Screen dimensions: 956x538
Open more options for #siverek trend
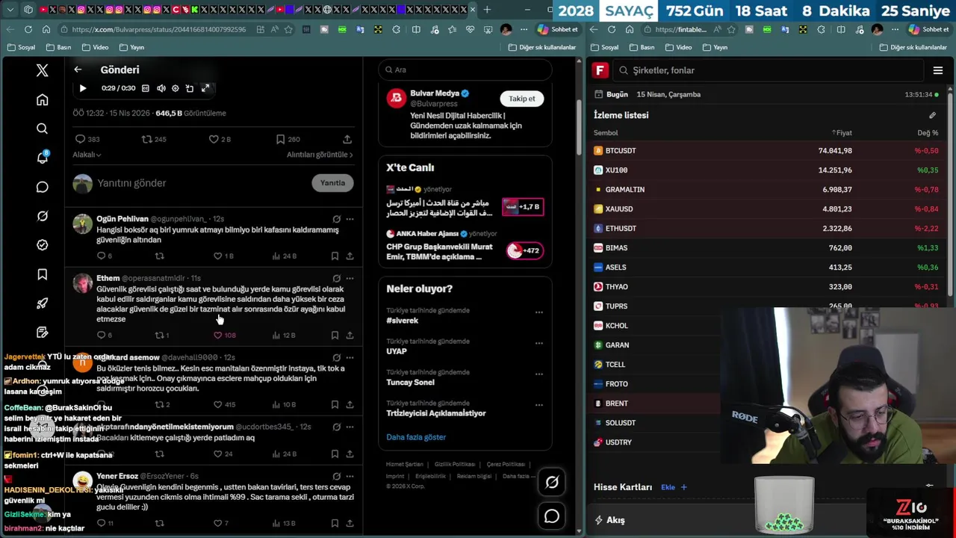538,312
